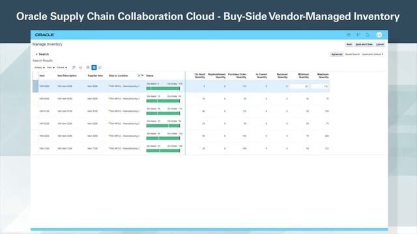417x234 pixels.
Task: Click Minimum Quantity value in VMI-6200 row
Action: [307, 136]
